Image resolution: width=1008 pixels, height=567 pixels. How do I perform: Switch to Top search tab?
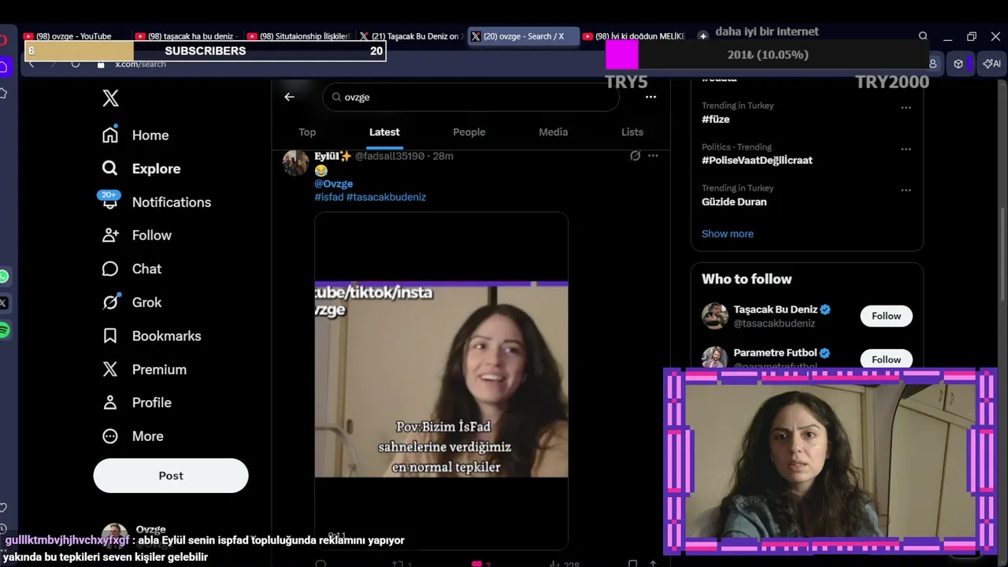(x=307, y=132)
